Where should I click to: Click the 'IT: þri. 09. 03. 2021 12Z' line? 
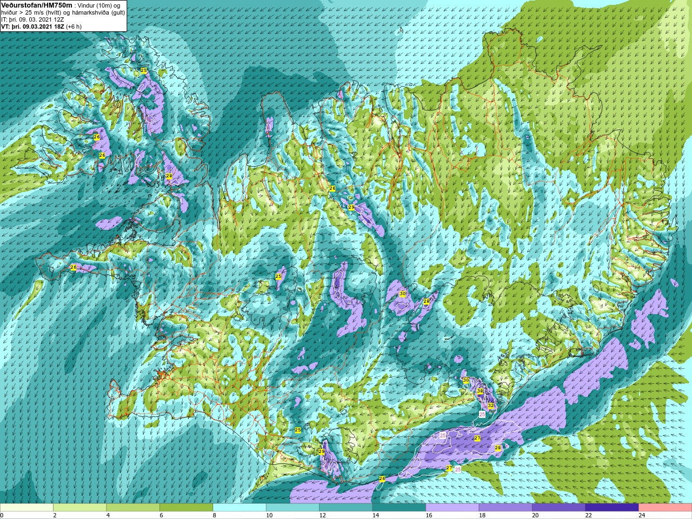point(34,19)
